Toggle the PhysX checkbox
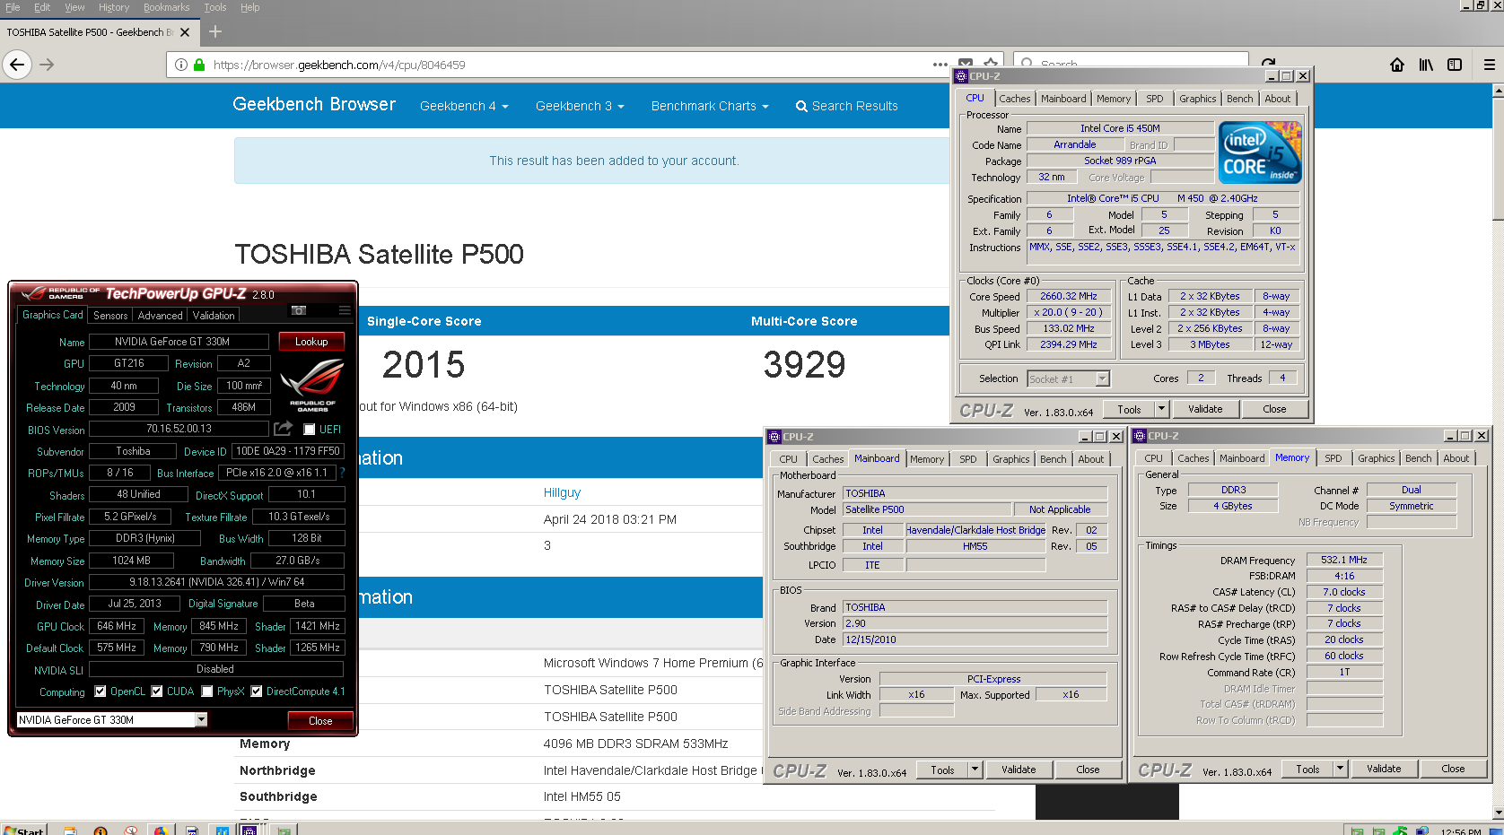This screenshot has height=835, width=1504. pyautogui.click(x=207, y=691)
